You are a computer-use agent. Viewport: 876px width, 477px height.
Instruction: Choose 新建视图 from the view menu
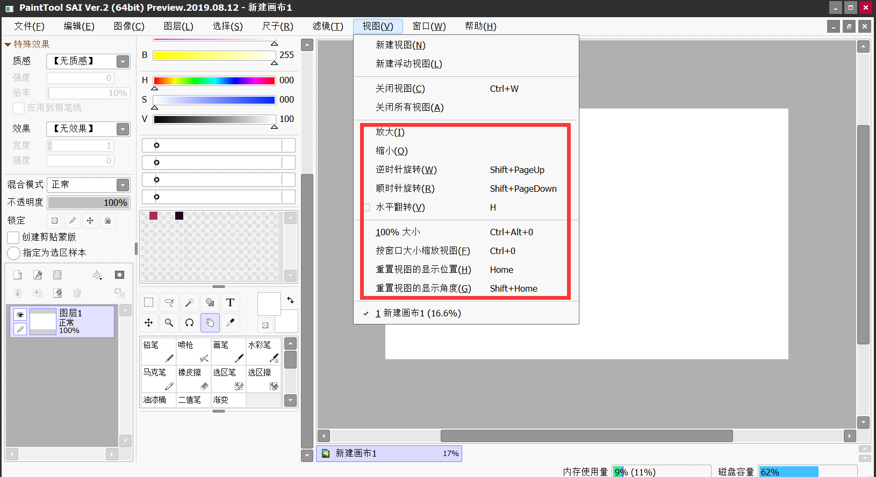click(466, 45)
